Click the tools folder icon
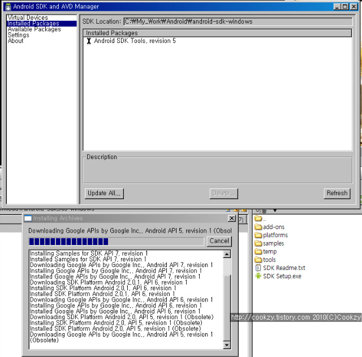 click(x=258, y=260)
